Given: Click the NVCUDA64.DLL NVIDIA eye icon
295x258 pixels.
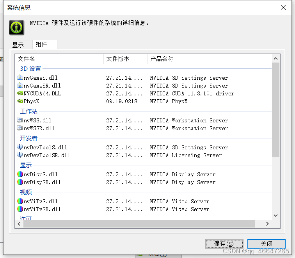Looking at the screenshot, I should pyautogui.click(x=20, y=93).
